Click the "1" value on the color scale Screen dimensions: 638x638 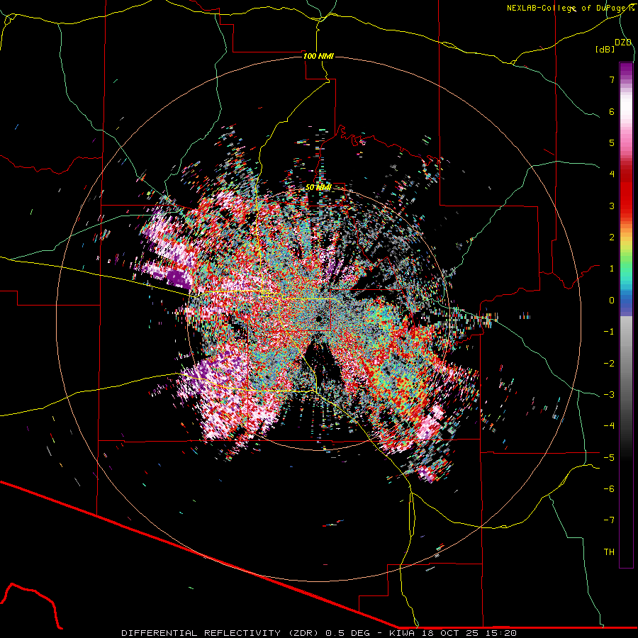tap(612, 269)
